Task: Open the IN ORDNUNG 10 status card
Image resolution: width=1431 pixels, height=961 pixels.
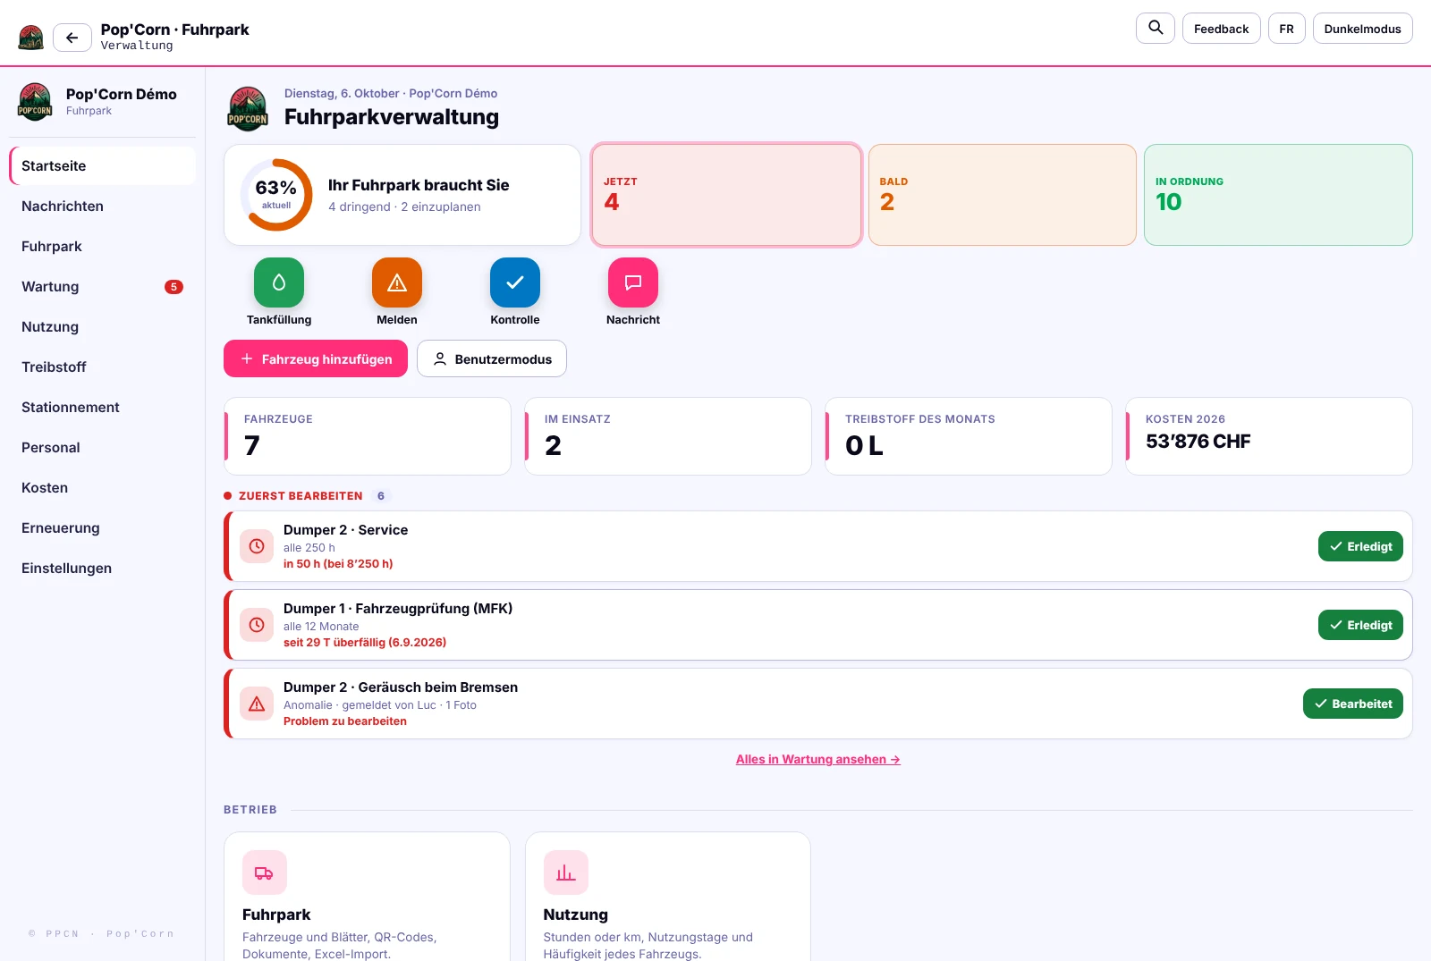Action: pos(1278,195)
